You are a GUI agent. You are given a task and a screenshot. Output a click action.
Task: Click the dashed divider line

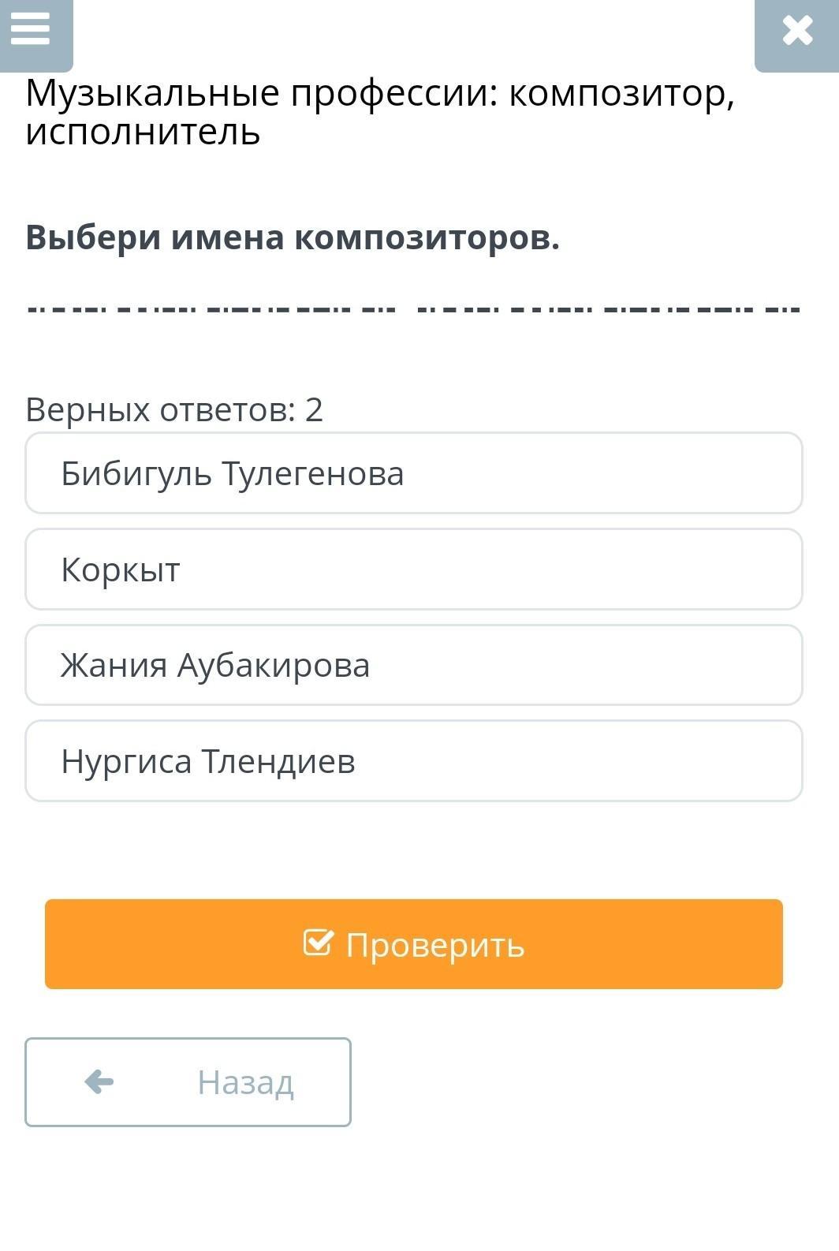(x=414, y=309)
